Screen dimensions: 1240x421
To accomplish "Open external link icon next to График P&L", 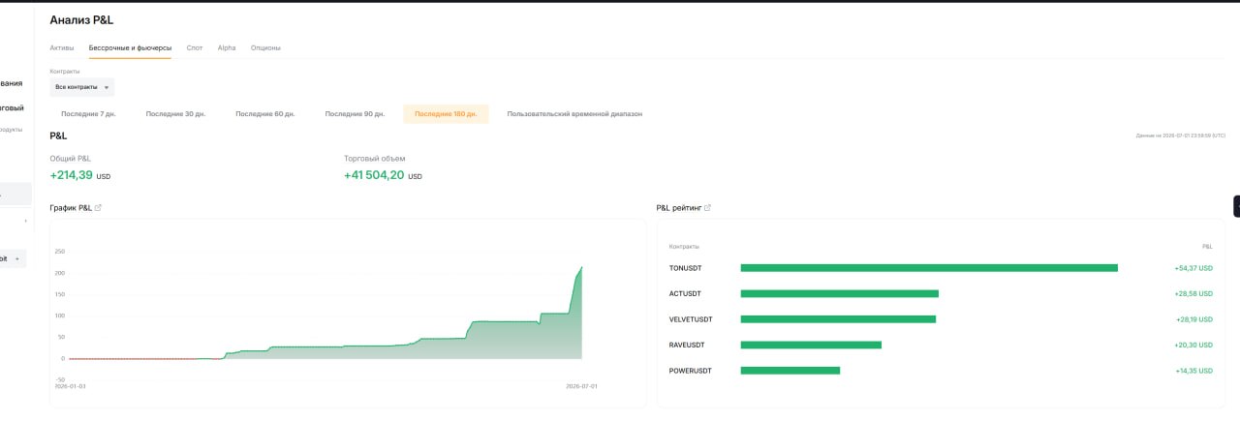I will tap(98, 208).
